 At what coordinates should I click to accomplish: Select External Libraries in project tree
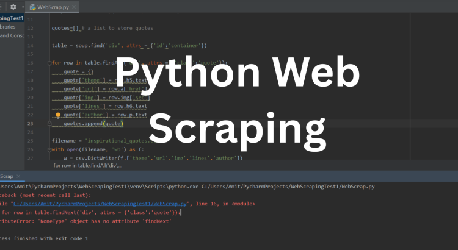pos(7,27)
